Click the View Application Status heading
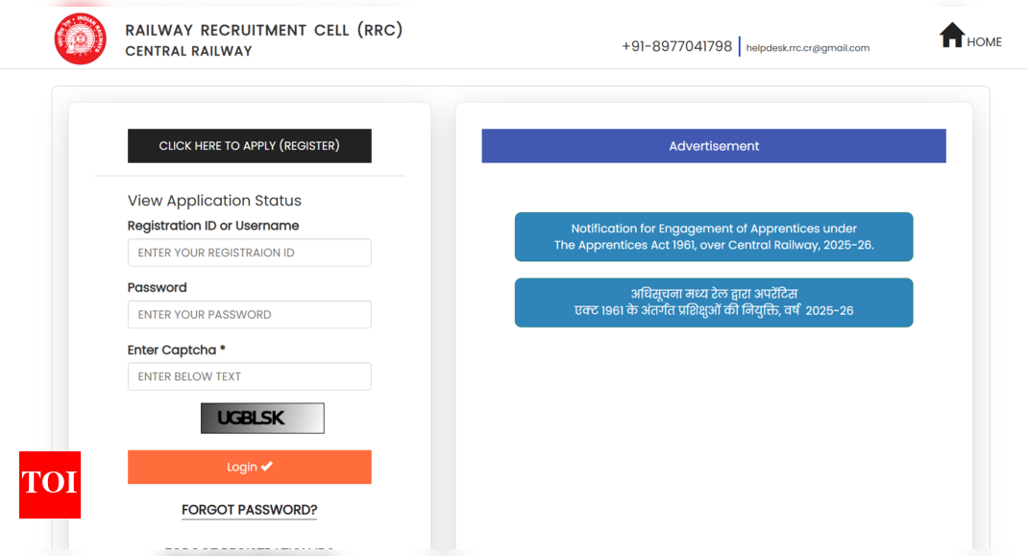This screenshot has width=1028, height=556. point(214,201)
